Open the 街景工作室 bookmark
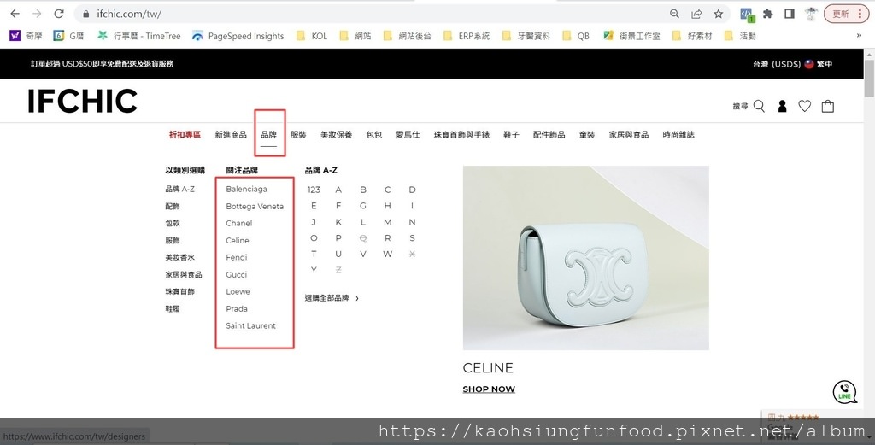This screenshot has width=875, height=445. coord(631,36)
